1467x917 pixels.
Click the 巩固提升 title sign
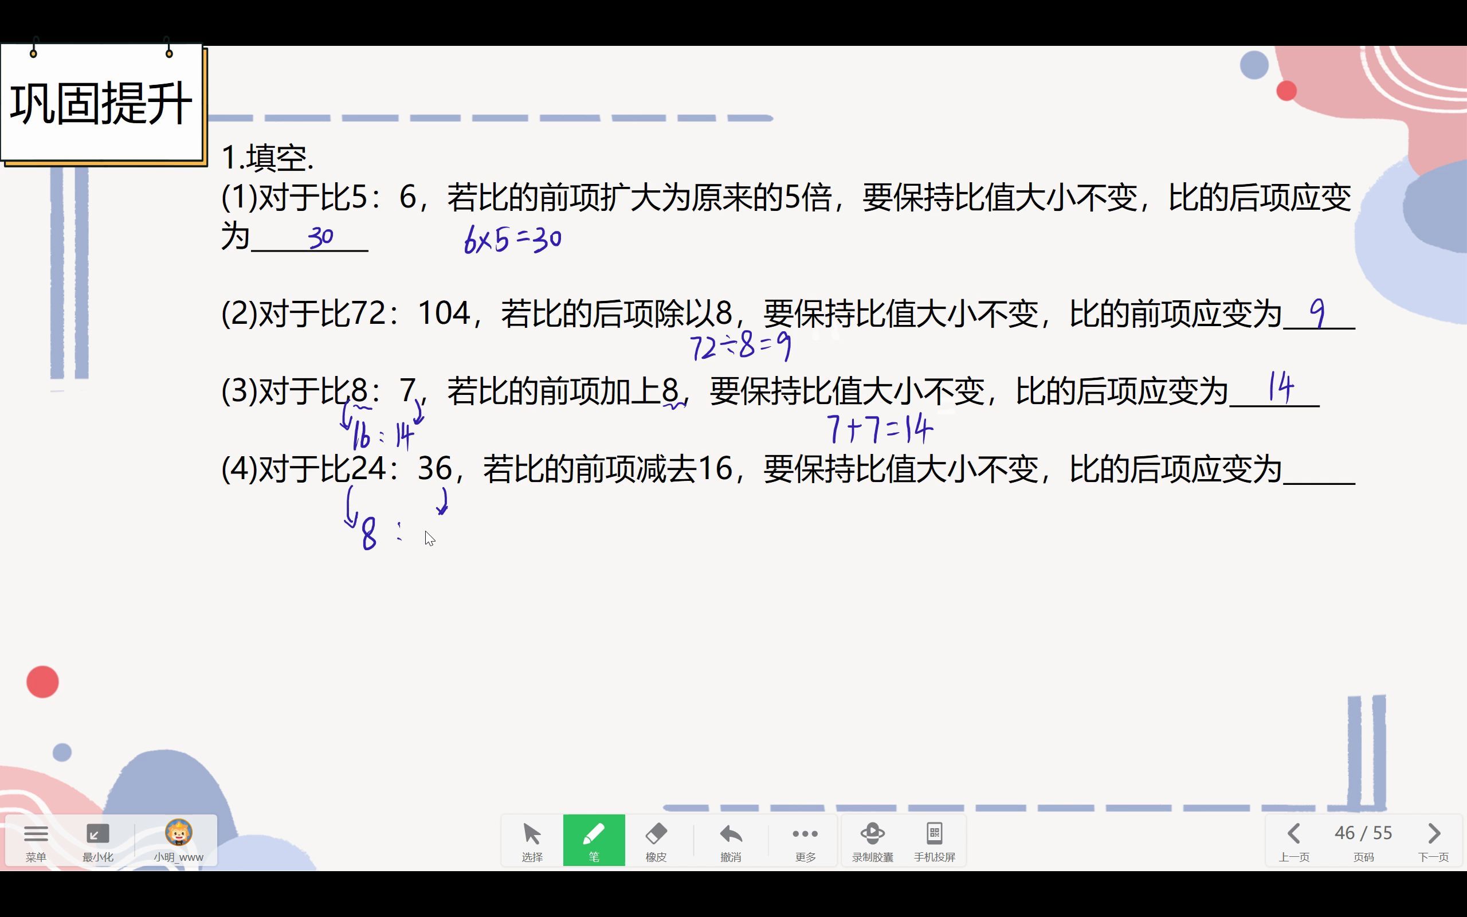[x=101, y=104]
